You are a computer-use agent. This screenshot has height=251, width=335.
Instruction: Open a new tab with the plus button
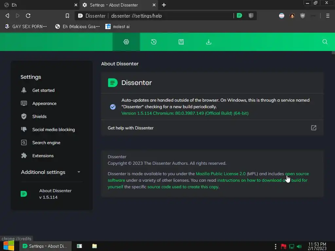pos(164,5)
